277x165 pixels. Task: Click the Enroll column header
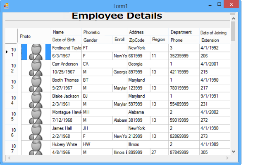click(x=119, y=40)
